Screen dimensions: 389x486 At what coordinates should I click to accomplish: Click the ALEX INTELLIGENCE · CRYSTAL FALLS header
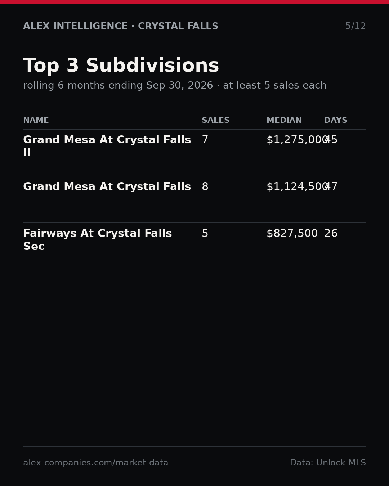(x=121, y=26)
